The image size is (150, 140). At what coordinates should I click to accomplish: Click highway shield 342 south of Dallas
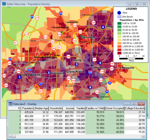click(x=97, y=92)
